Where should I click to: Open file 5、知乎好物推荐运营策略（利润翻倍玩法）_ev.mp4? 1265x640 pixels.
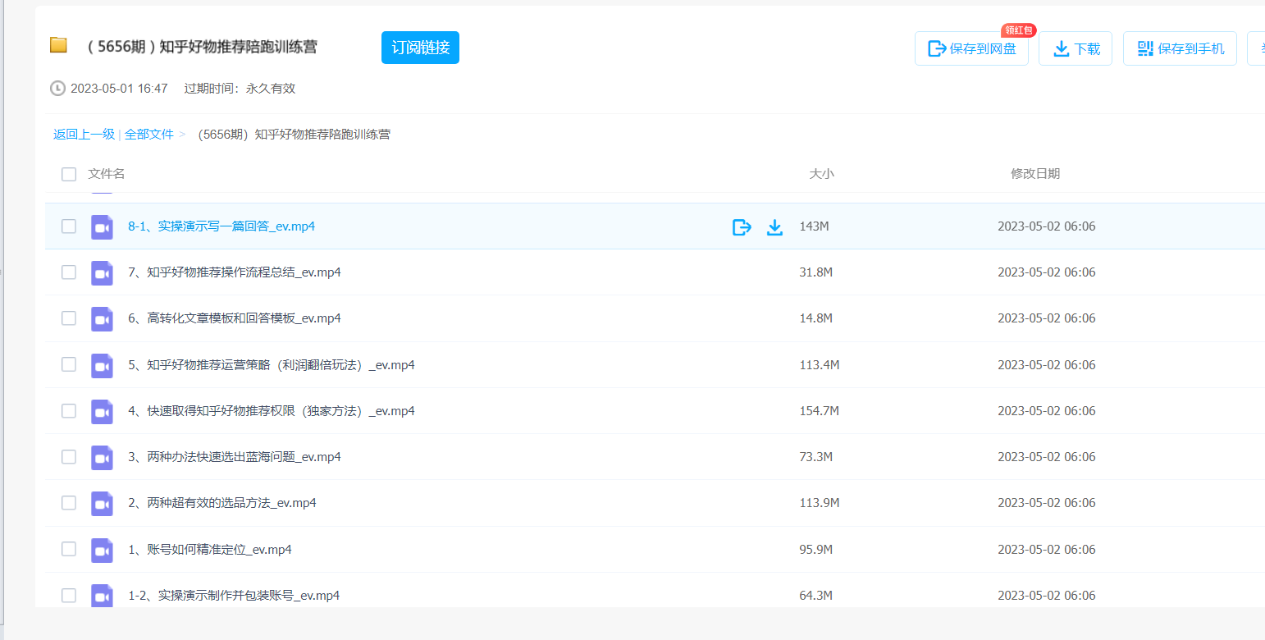click(x=272, y=365)
